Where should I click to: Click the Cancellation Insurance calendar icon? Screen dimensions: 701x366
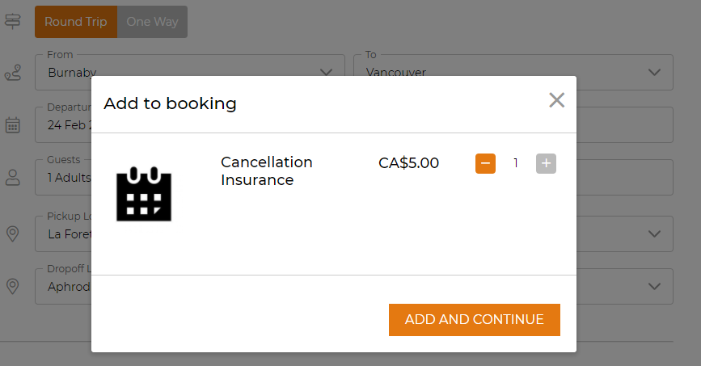144,193
